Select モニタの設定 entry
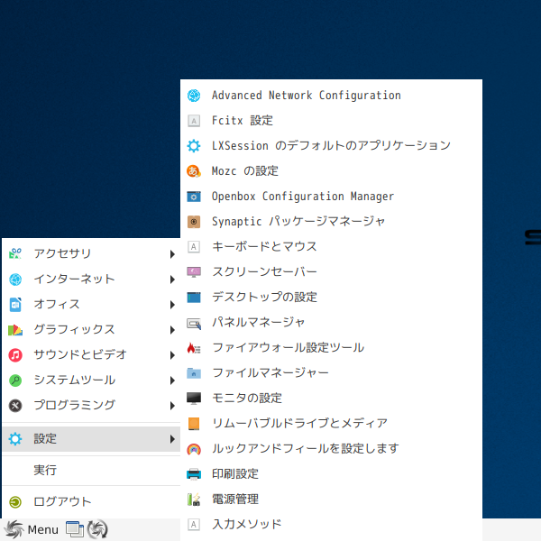The height and width of the screenshot is (541, 541). pos(331,399)
